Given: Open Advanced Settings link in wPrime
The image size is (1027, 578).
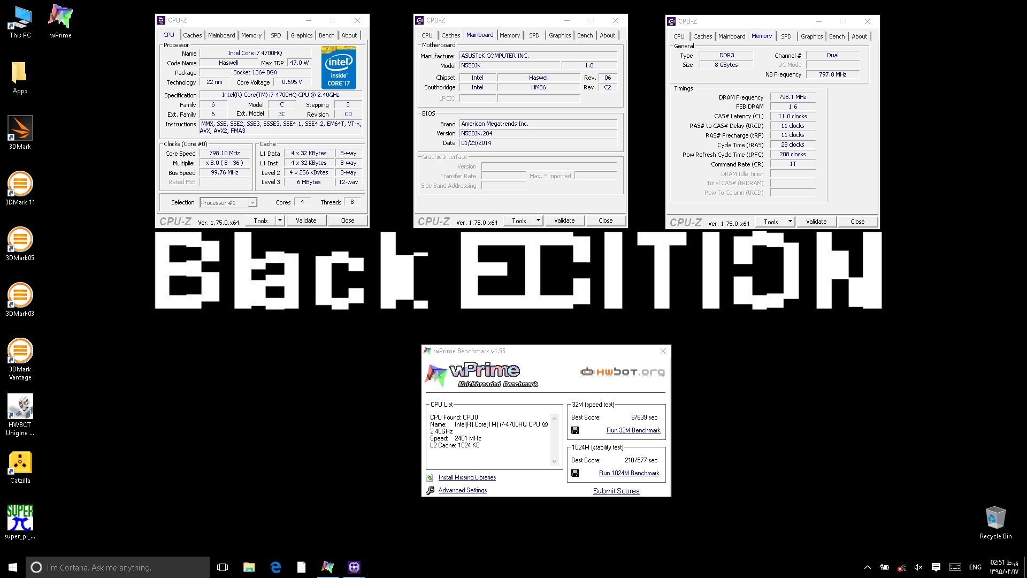Looking at the screenshot, I should (x=463, y=490).
